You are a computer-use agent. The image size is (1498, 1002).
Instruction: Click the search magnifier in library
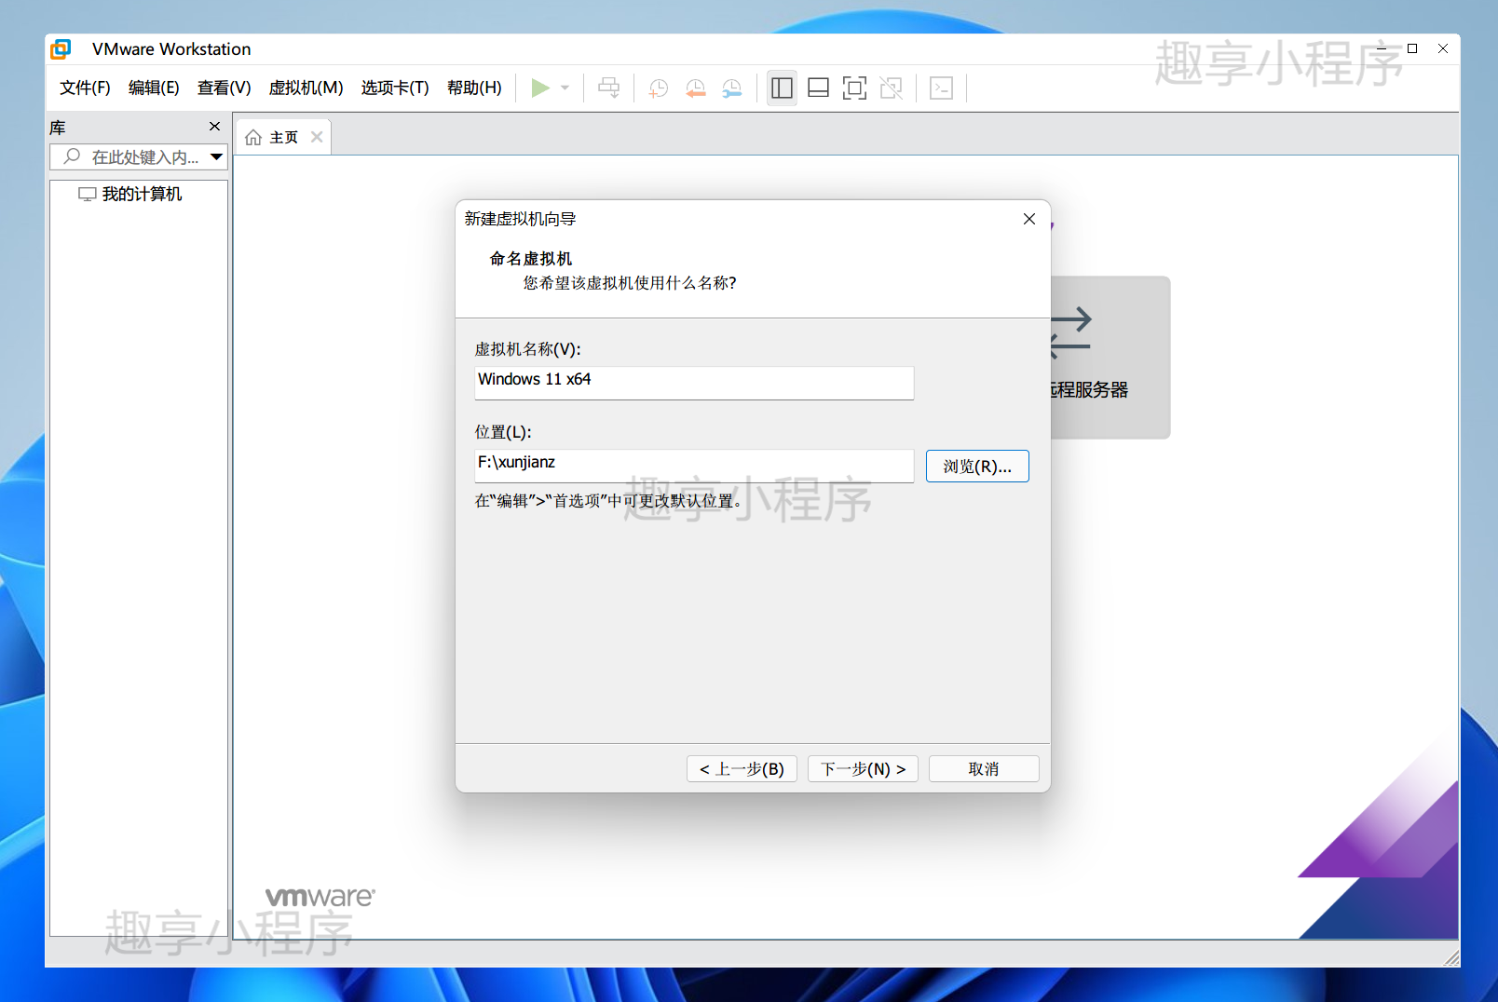(72, 156)
